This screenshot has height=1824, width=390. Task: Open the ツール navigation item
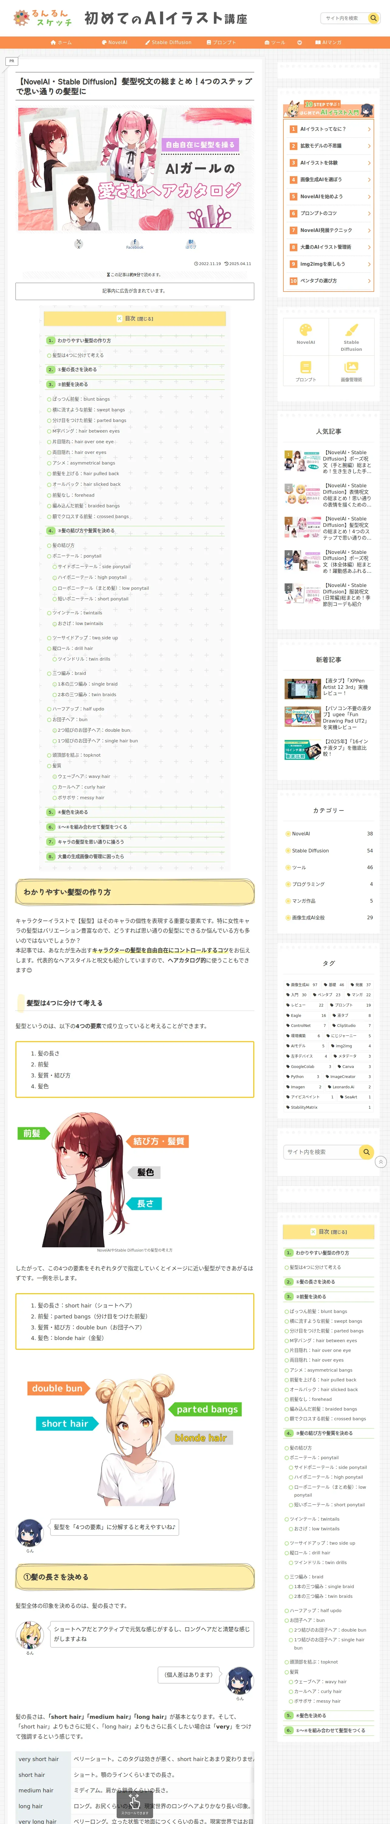(x=275, y=43)
